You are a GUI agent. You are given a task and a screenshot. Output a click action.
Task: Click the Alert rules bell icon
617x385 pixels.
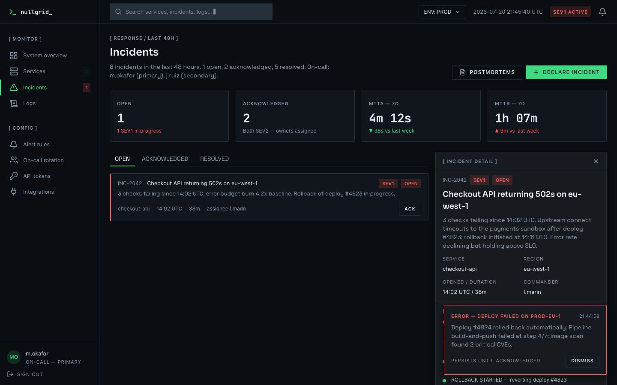[14, 145]
